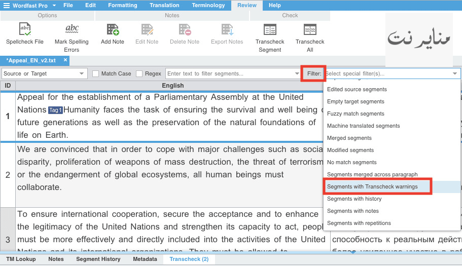Close the Appeal_EN_v2.txt file tab
Viewport: 462px width, 266px height.
point(65,60)
